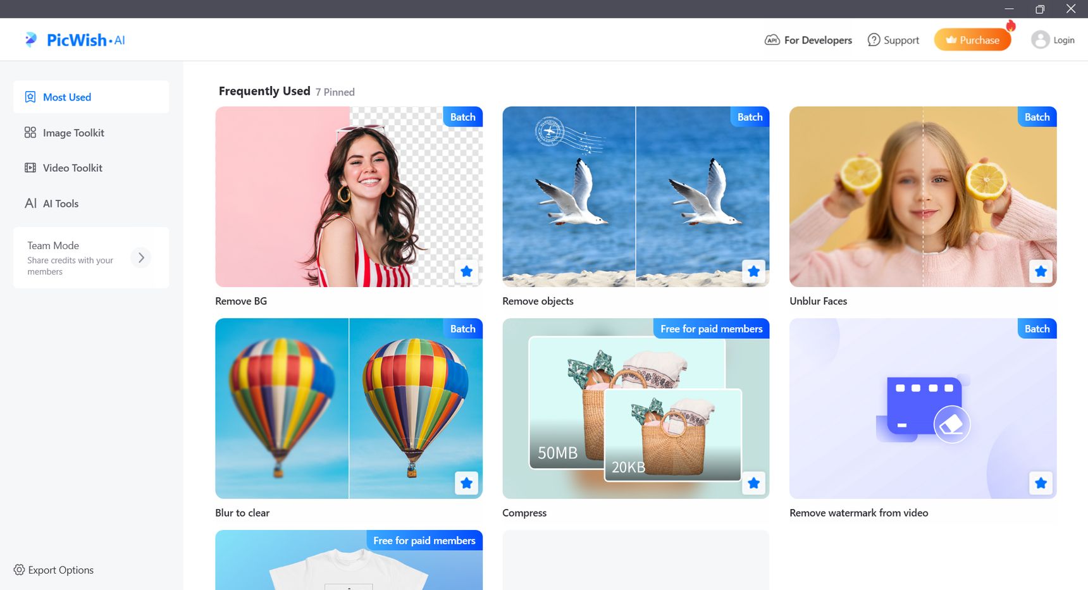Image resolution: width=1088 pixels, height=590 pixels.
Task: Click the T-shirt card's Free for paid members badge
Action: [424, 540]
